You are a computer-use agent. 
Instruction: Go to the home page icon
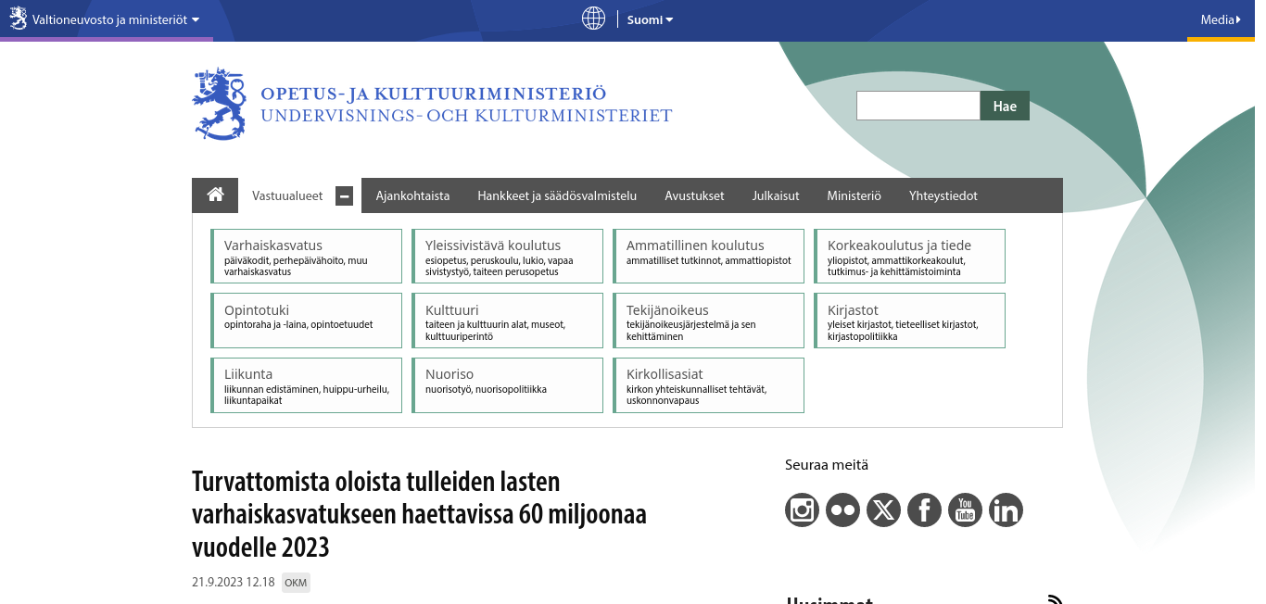pos(215,195)
